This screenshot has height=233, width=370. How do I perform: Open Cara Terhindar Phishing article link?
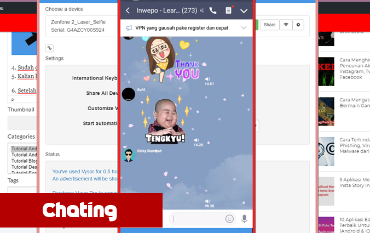(x=355, y=145)
